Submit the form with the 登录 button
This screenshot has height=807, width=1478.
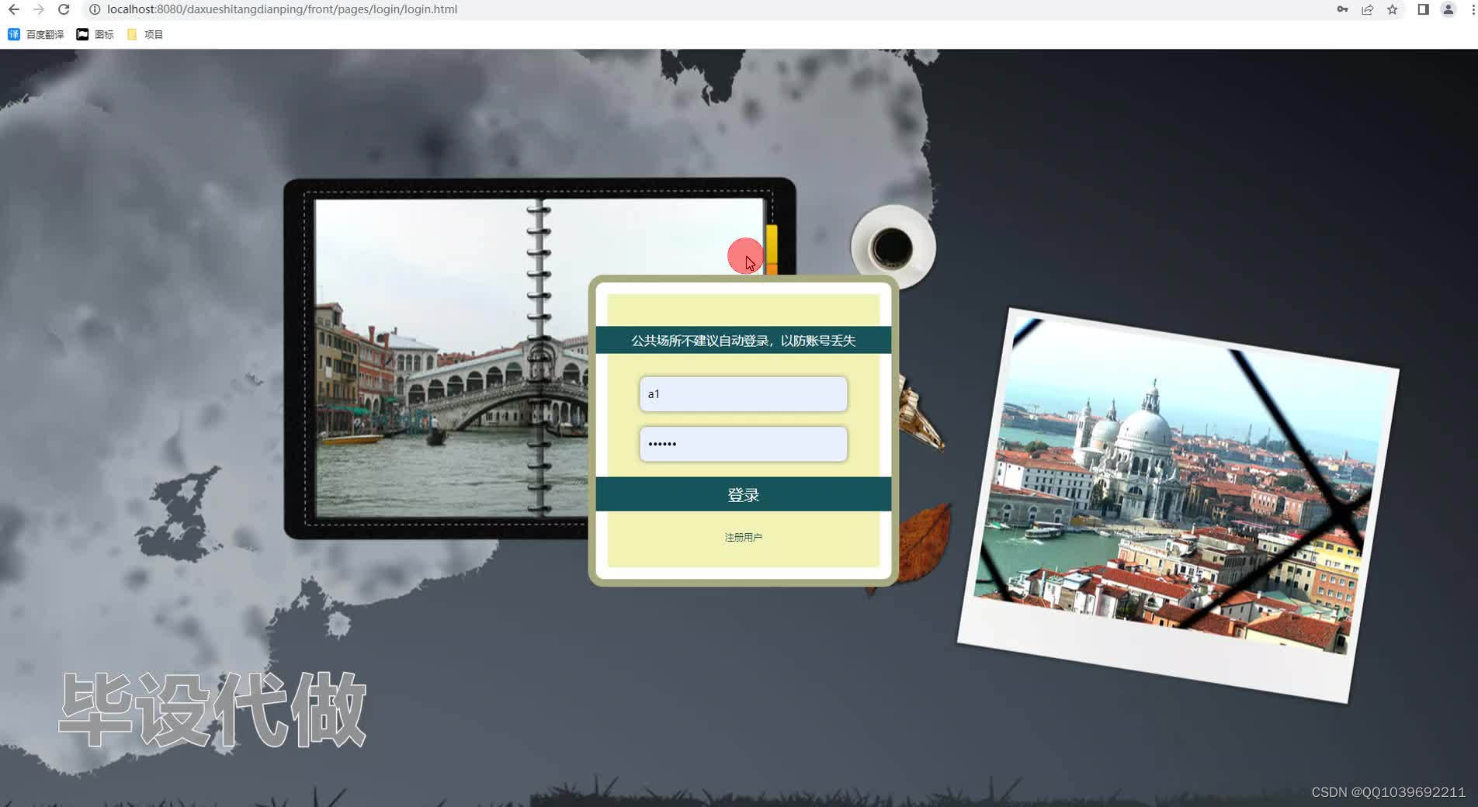click(743, 494)
